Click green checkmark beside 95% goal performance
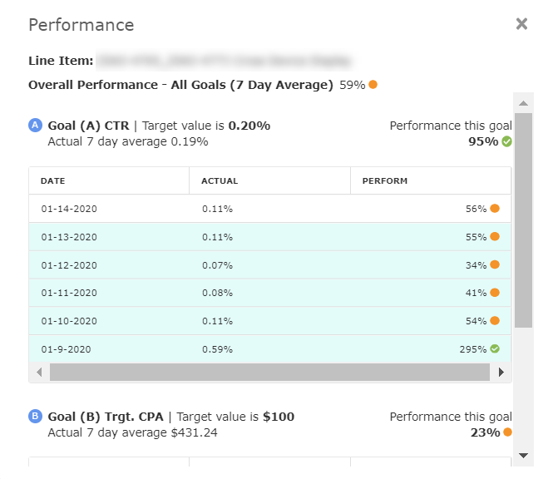The height and width of the screenshot is (479, 553). pos(506,141)
